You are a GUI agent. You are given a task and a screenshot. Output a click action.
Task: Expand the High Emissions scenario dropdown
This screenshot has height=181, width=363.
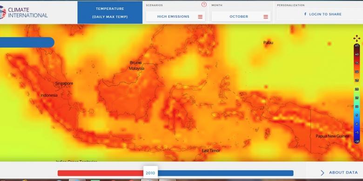click(175, 17)
